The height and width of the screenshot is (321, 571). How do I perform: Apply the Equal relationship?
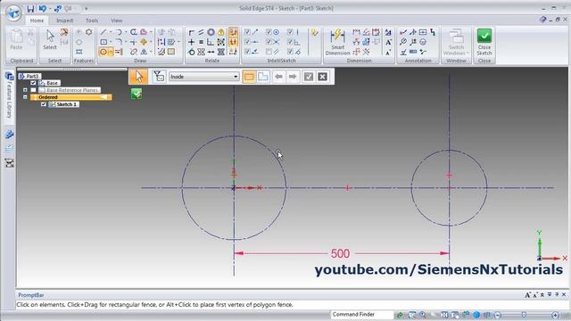(201, 42)
